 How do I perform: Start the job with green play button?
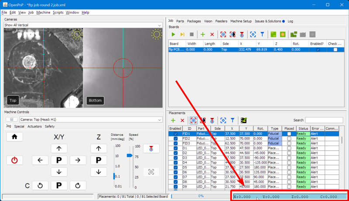pos(173,35)
